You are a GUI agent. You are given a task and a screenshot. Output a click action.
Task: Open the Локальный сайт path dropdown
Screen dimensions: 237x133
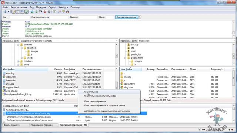pyautogui.click(x=117, y=41)
